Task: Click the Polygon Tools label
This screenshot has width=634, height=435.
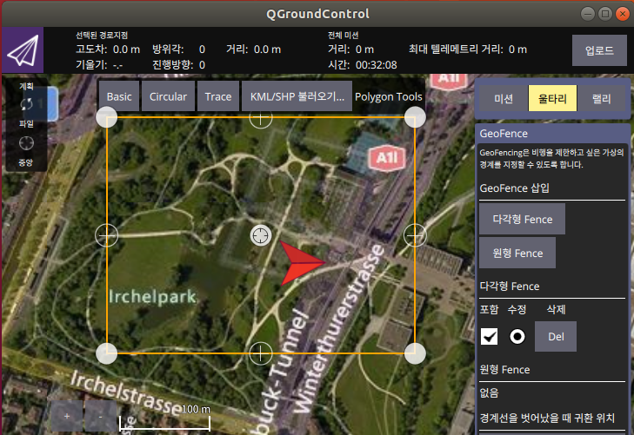Action: pyautogui.click(x=389, y=96)
